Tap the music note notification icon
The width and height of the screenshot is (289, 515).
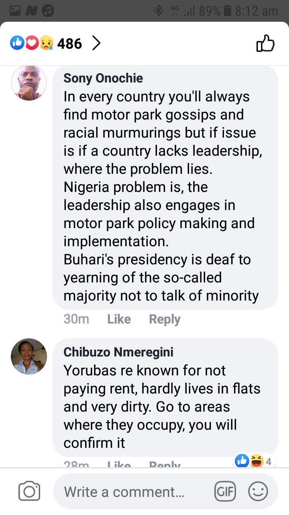pyautogui.click(x=48, y=11)
